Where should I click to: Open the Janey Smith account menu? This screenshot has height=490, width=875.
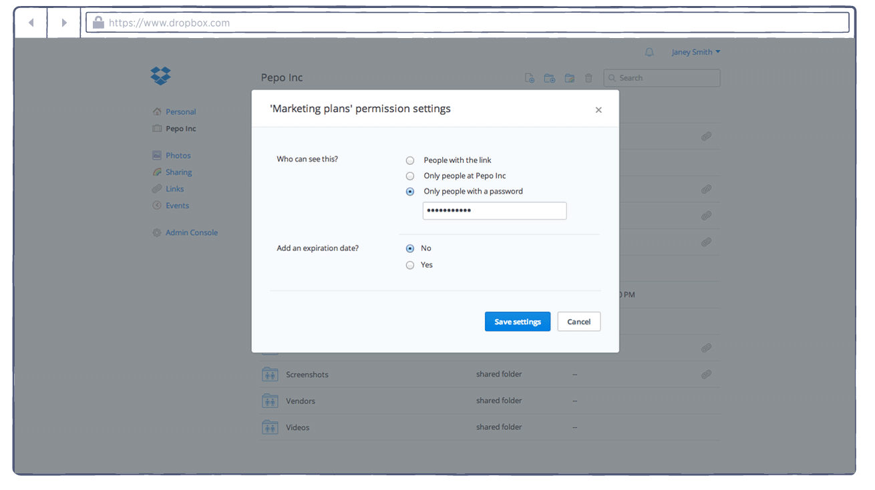click(695, 51)
